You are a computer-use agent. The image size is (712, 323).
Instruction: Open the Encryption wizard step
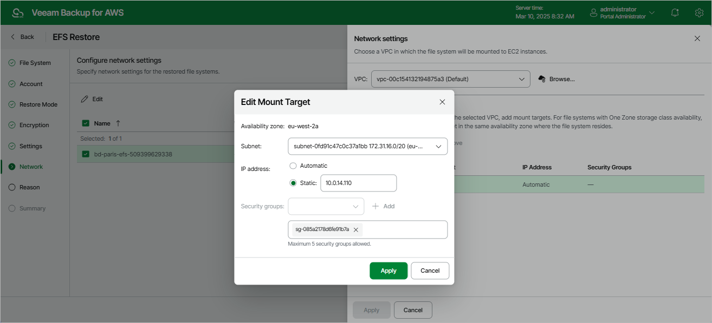(x=34, y=125)
